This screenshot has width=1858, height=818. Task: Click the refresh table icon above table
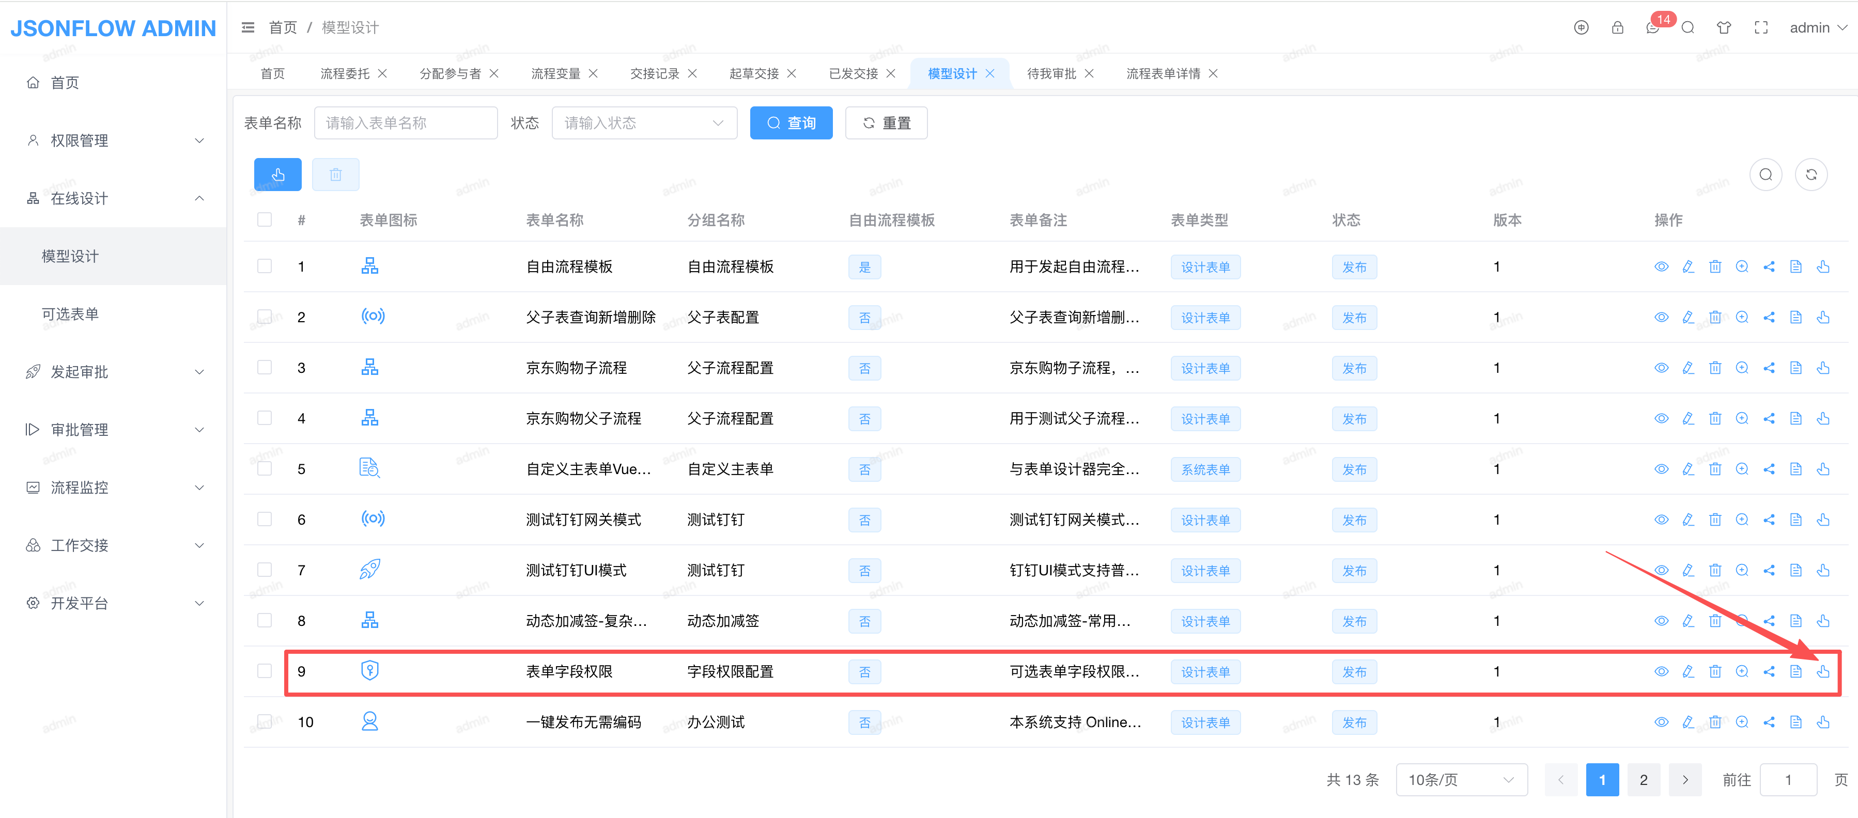click(1810, 175)
